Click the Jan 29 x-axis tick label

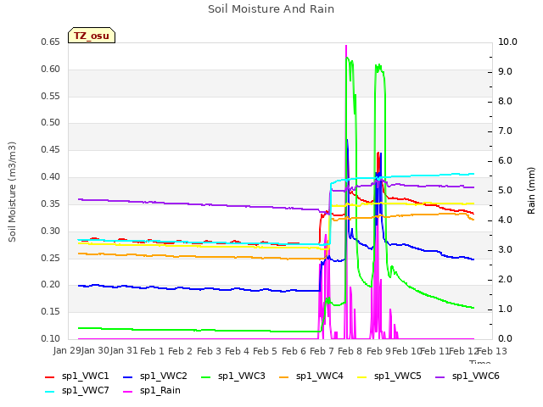click(67, 350)
